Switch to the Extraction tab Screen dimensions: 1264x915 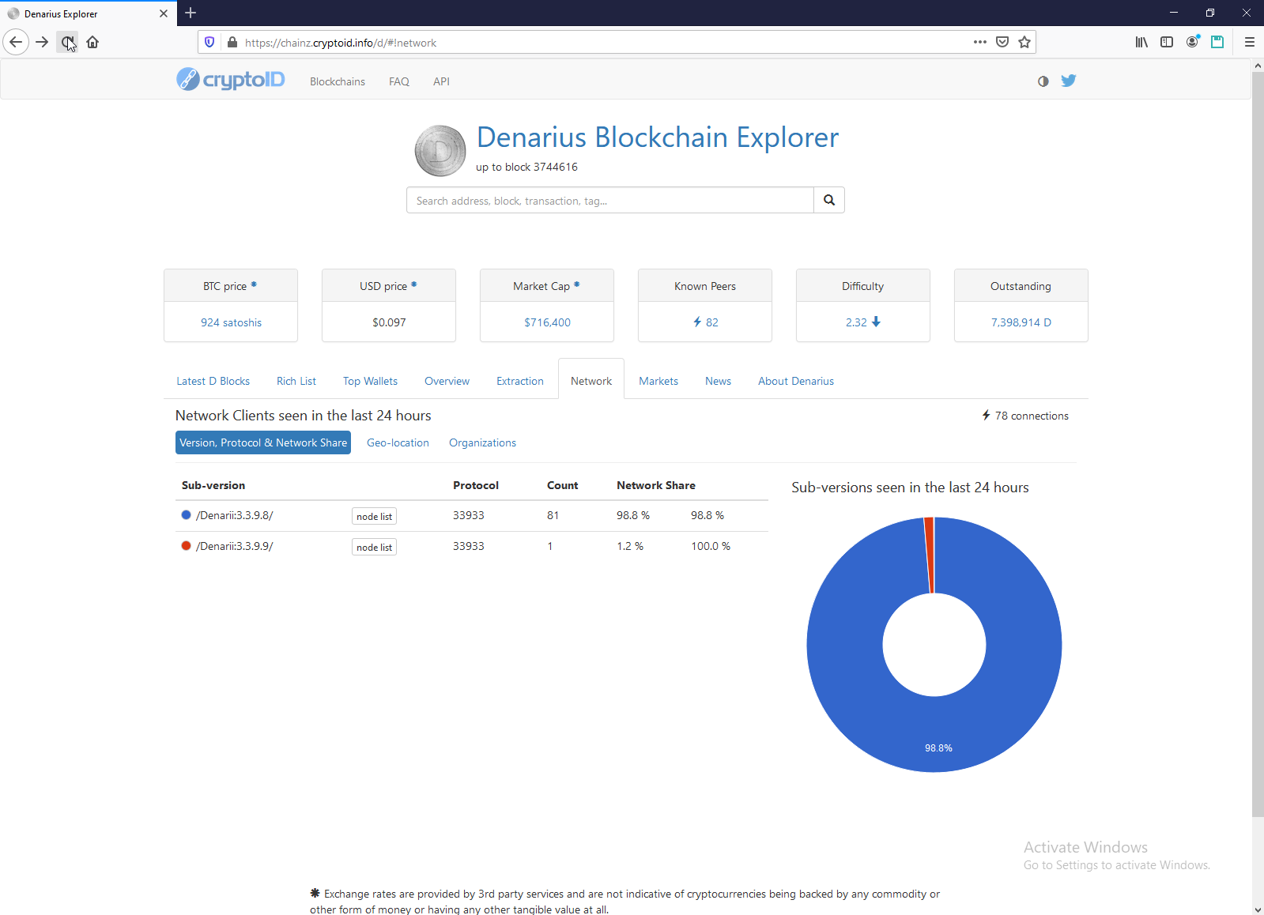(520, 381)
